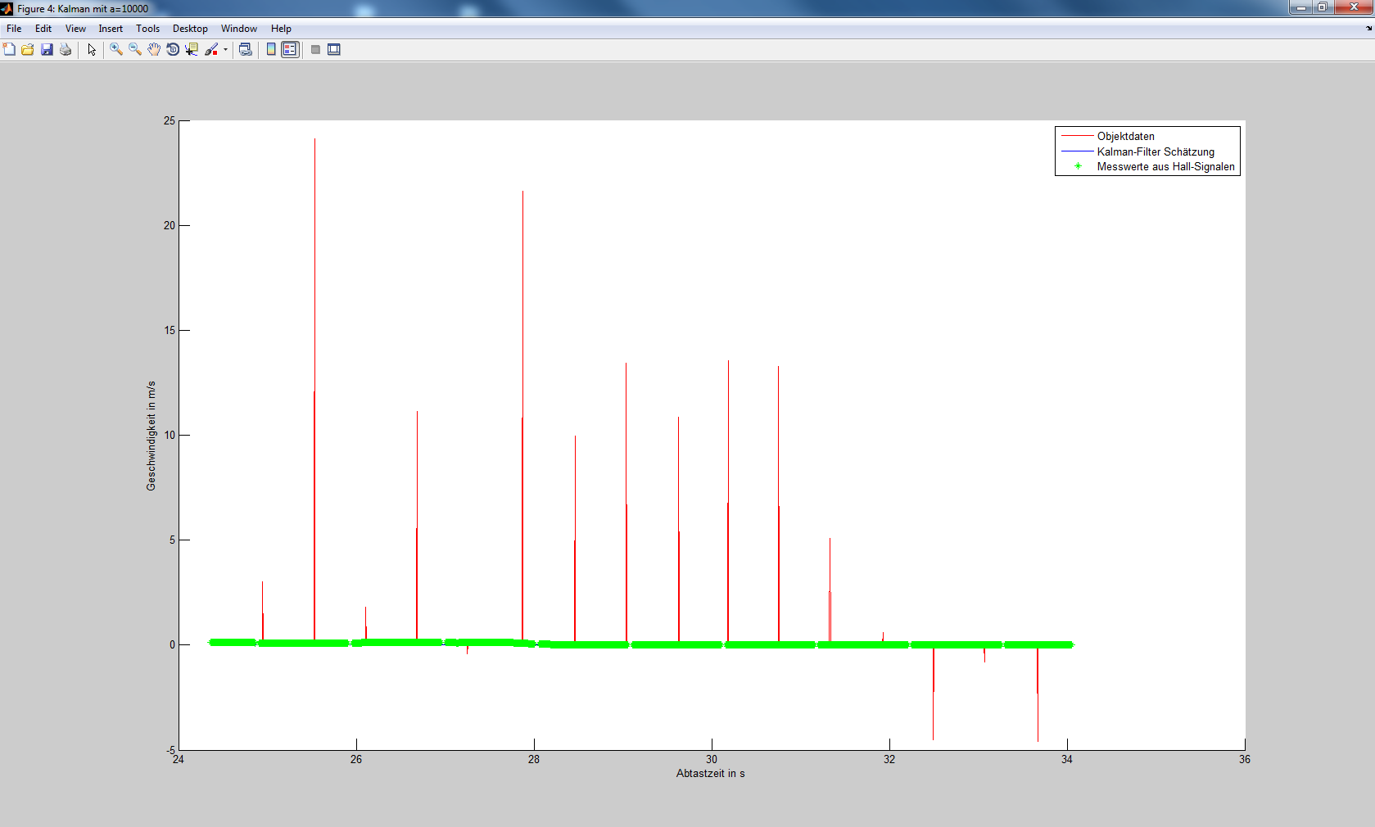
Task: Click the Kalman-Filter Schätzung legend entry
Action: (x=1155, y=151)
